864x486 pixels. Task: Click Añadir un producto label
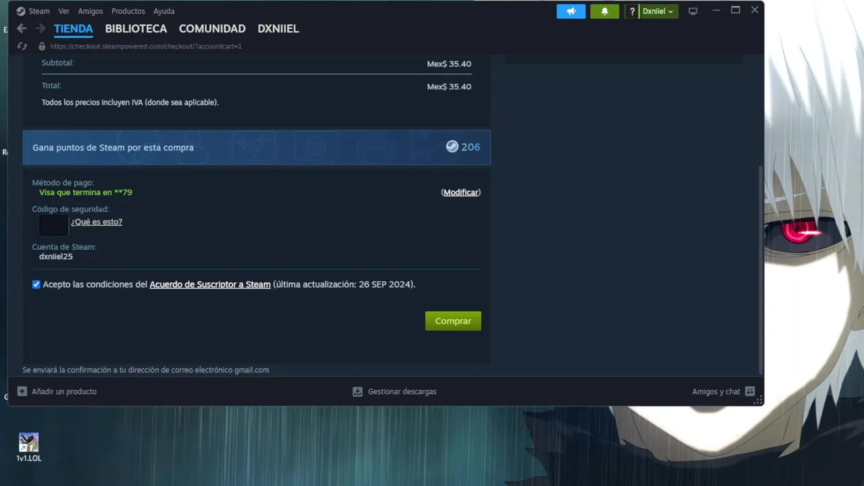point(64,391)
